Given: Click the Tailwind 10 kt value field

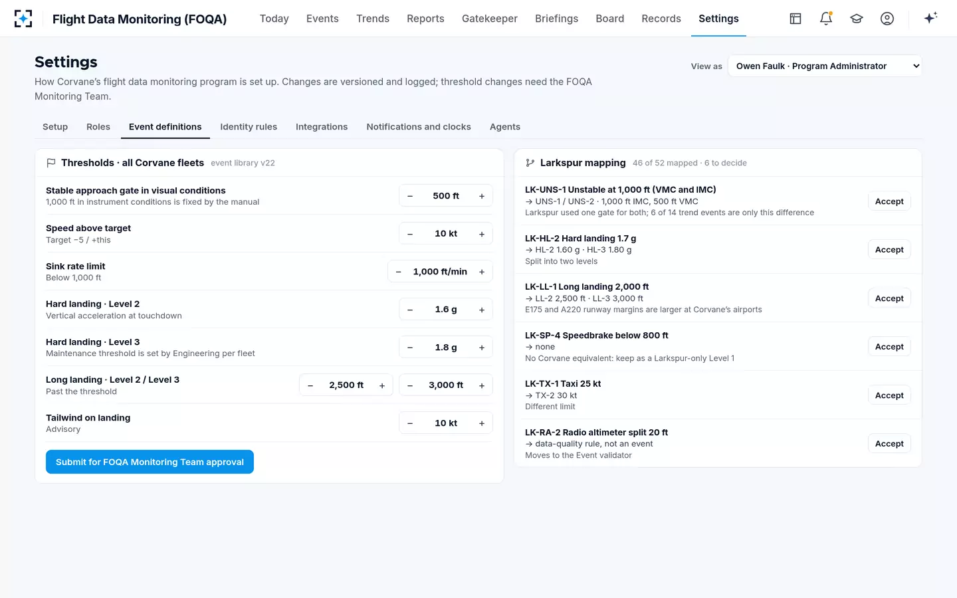Looking at the screenshot, I should [x=446, y=423].
